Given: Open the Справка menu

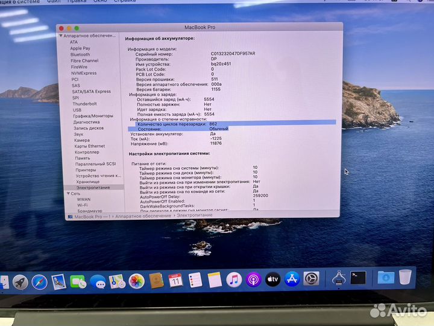Looking at the screenshot, I should point(125,1).
